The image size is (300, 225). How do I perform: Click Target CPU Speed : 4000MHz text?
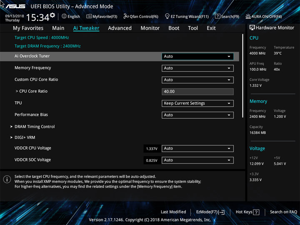(42, 37)
